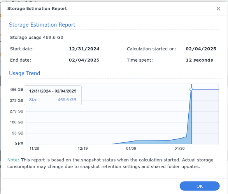The image size is (228, 194).
Task: Click the 01/09 date on the chart axis
Action: tap(131, 149)
